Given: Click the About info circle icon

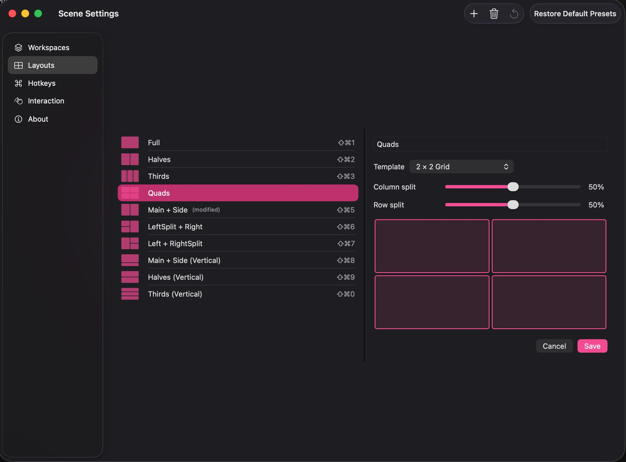Looking at the screenshot, I should [18, 119].
